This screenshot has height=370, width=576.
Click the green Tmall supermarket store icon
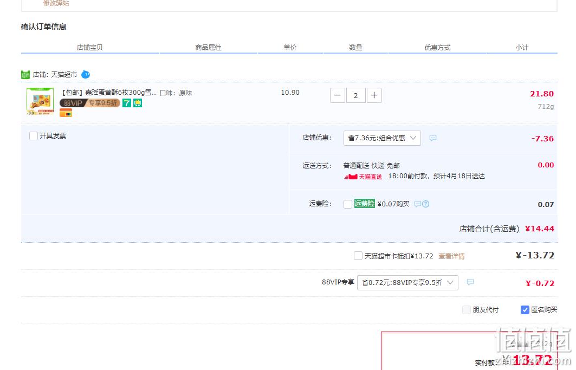[25, 75]
